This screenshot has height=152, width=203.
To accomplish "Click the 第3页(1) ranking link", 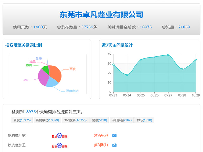I will [101, 145].
